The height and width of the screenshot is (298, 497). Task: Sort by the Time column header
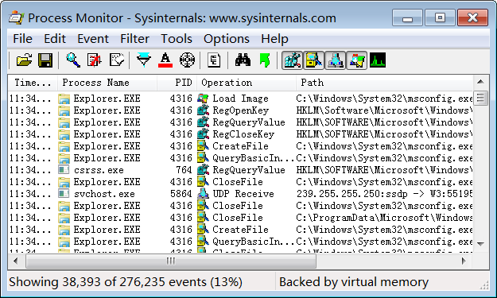[33, 83]
